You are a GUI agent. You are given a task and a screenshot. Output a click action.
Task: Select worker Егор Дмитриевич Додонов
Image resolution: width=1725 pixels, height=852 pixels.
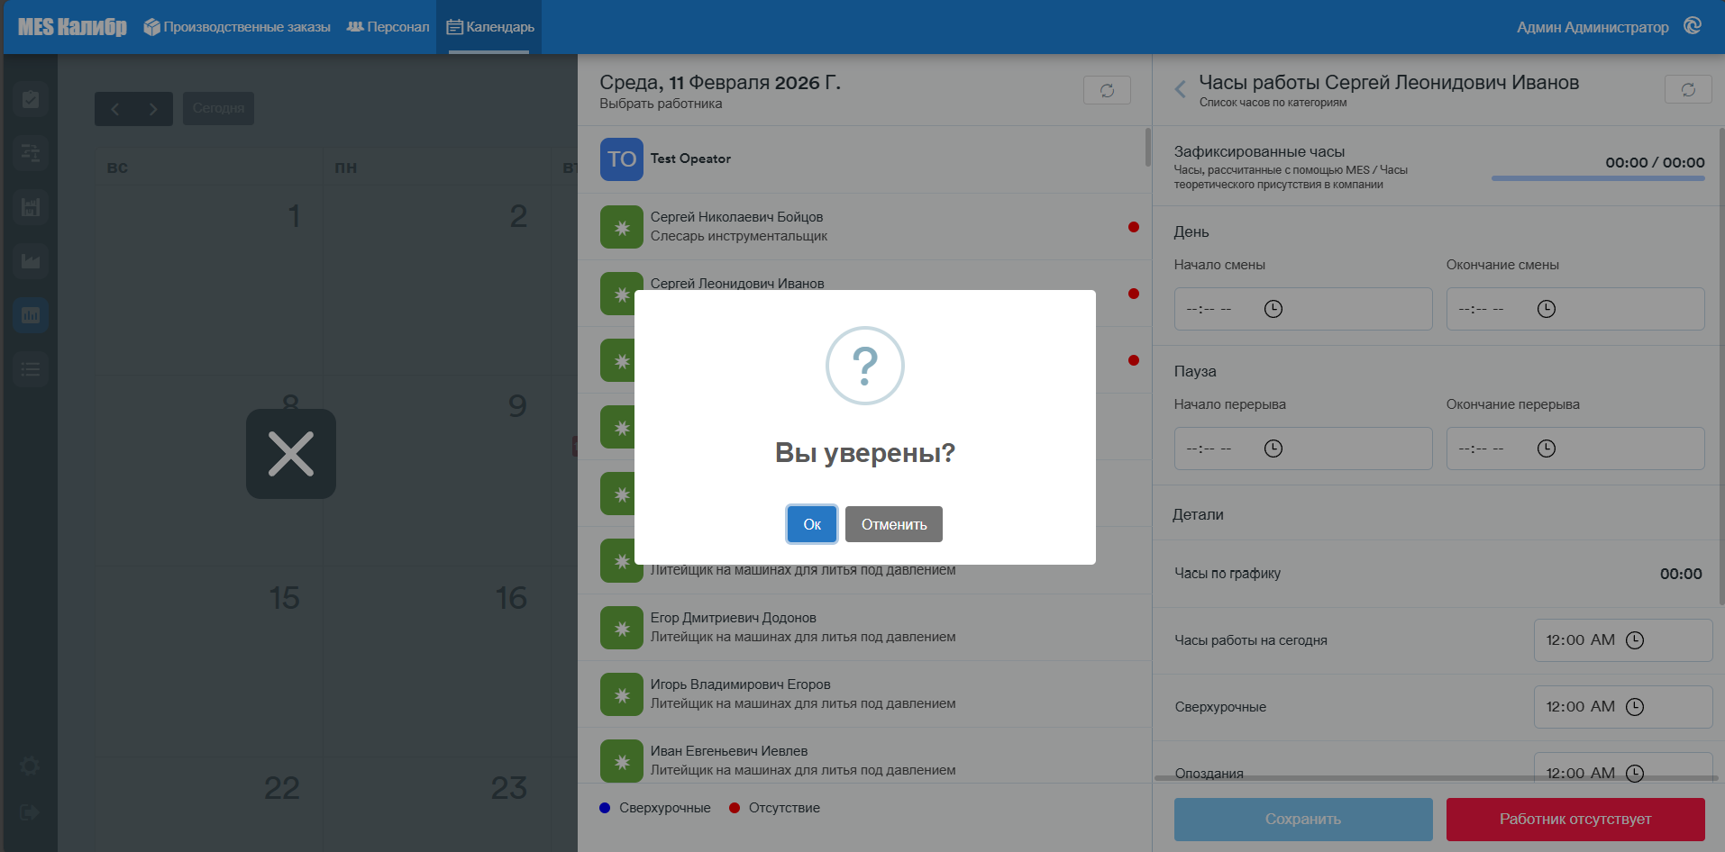click(864, 628)
